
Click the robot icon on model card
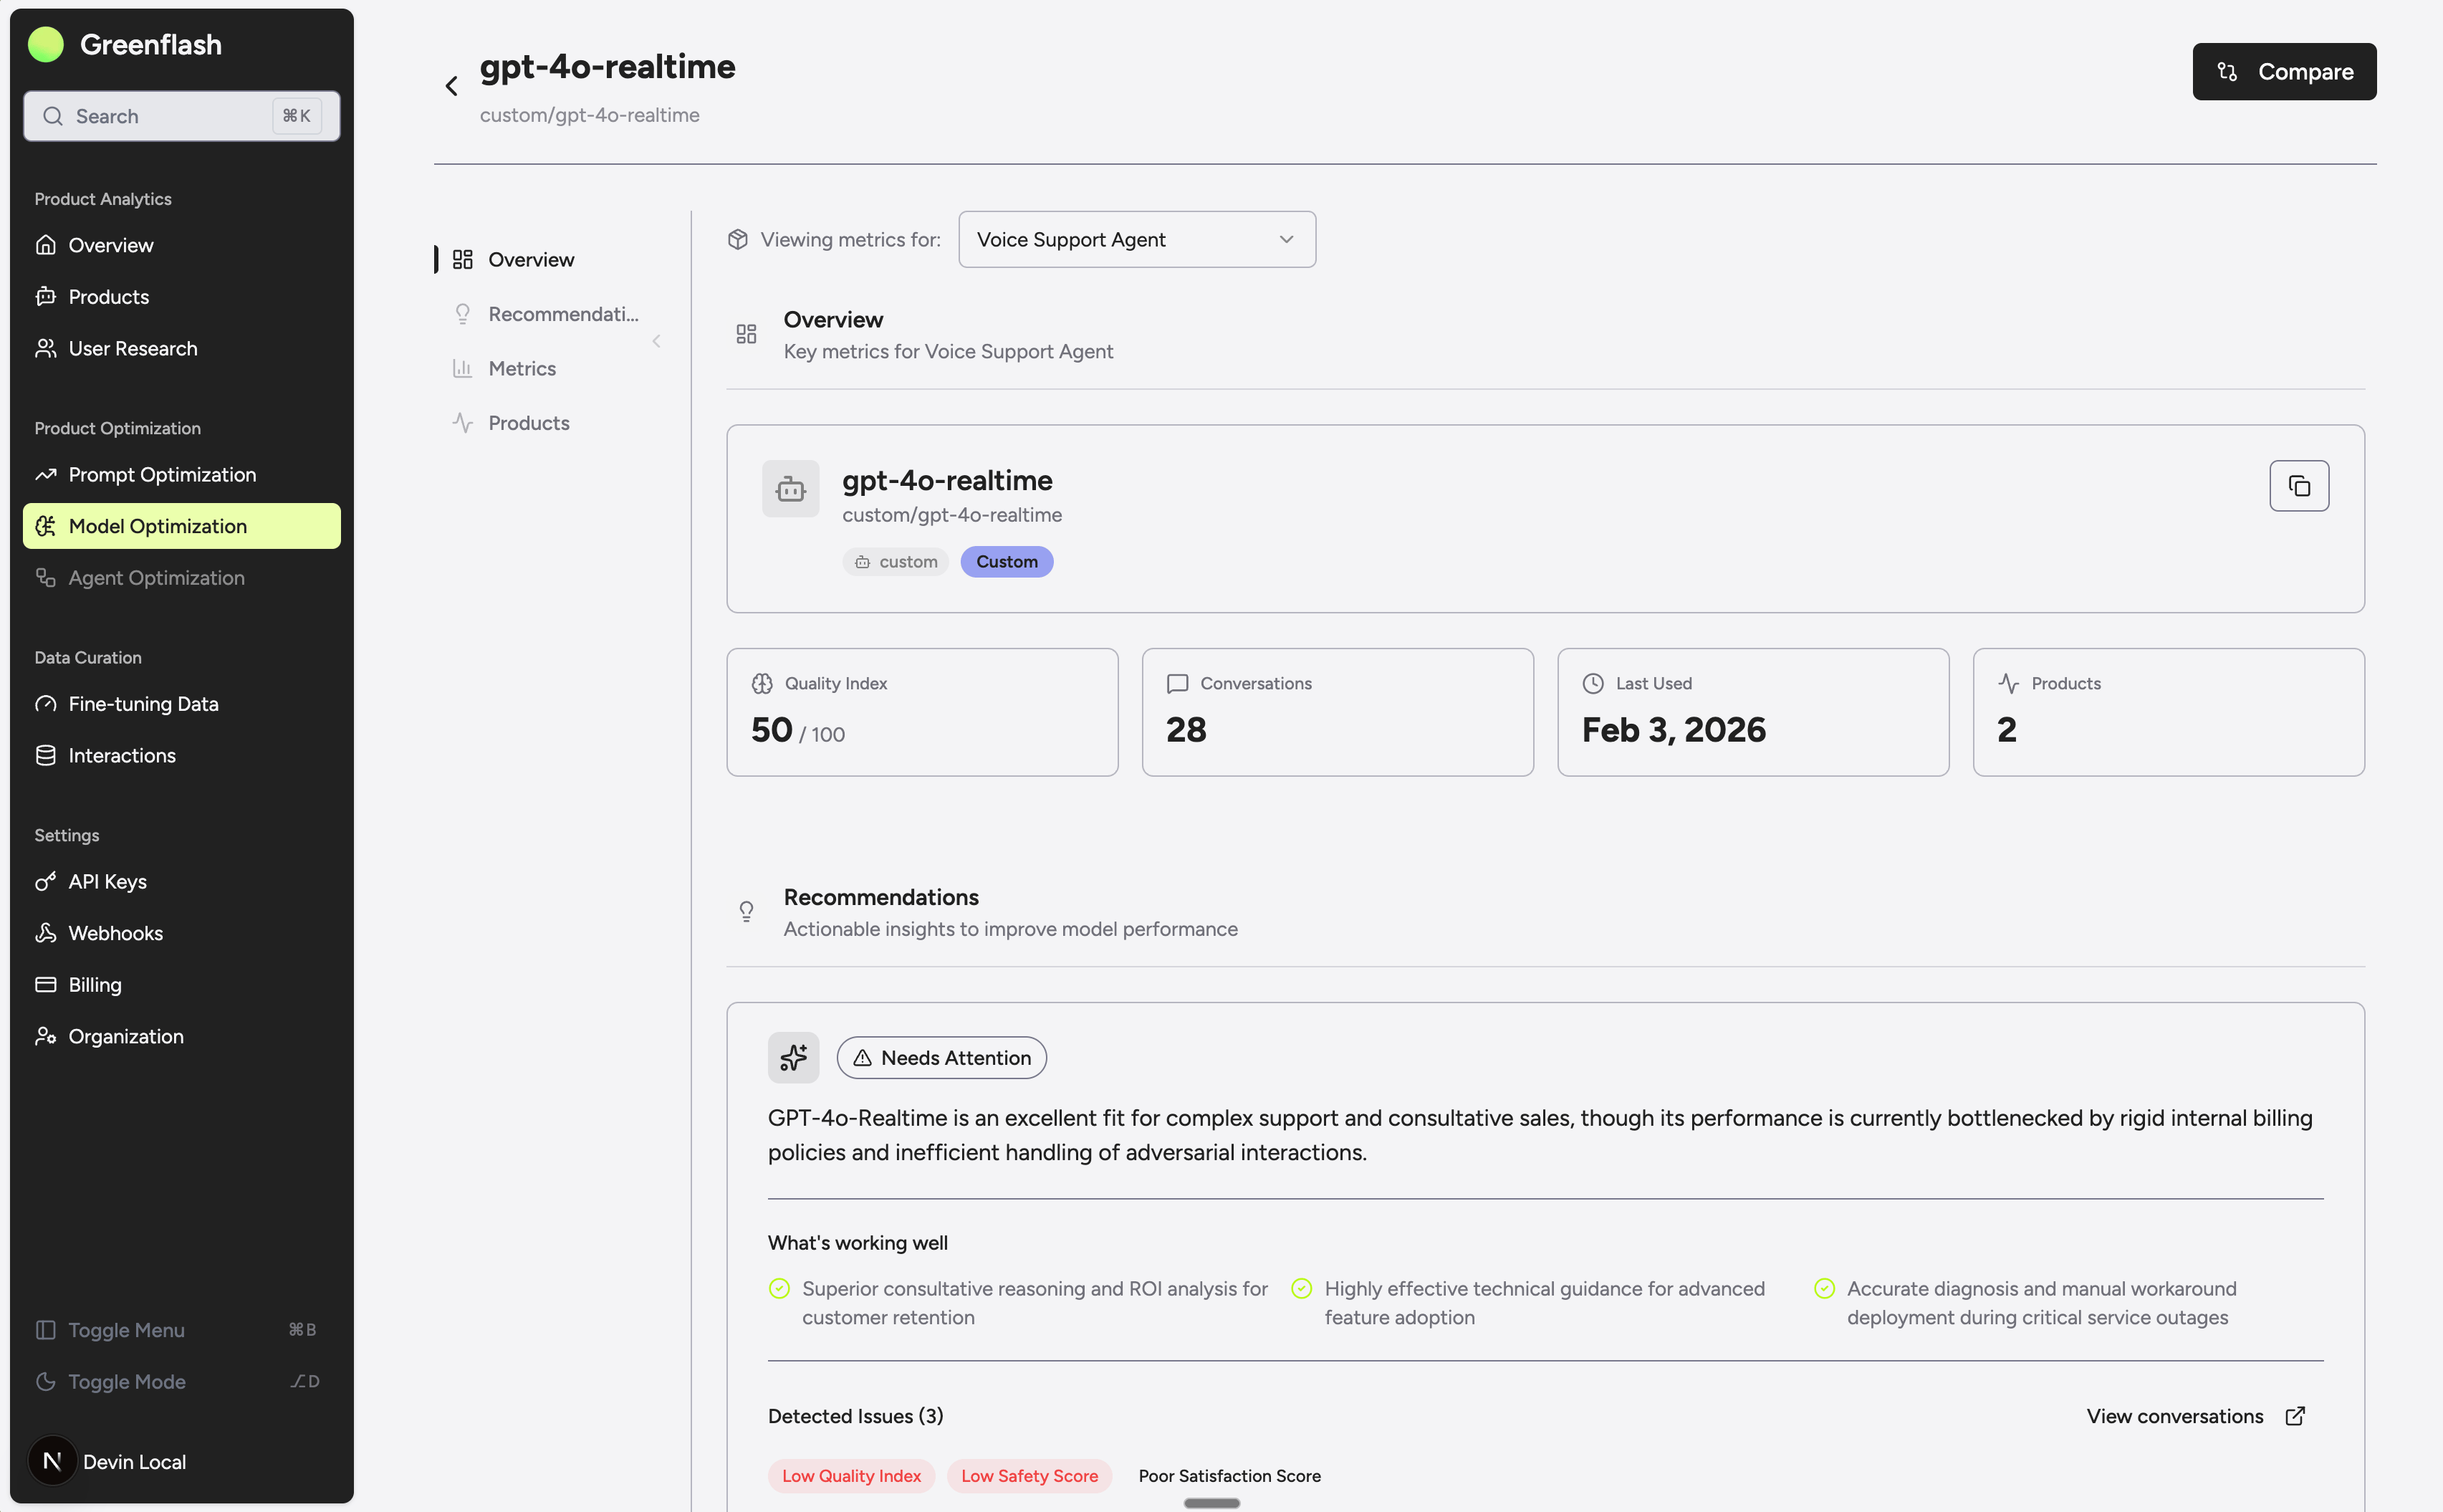[x=791, y=489]
